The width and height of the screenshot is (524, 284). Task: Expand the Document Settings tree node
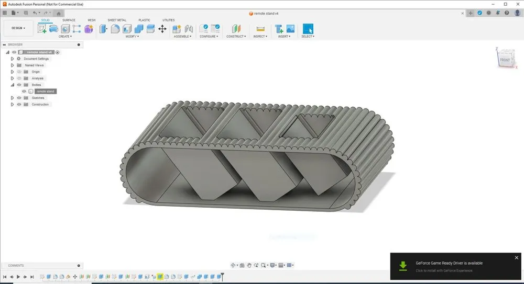(x=12, y=59)
